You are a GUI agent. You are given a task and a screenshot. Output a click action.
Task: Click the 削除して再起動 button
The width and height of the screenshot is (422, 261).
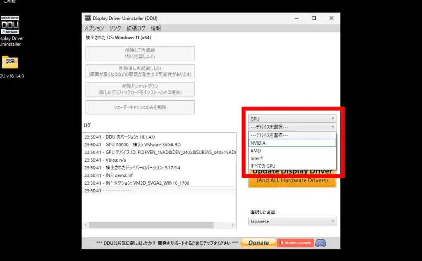[140, 53]
